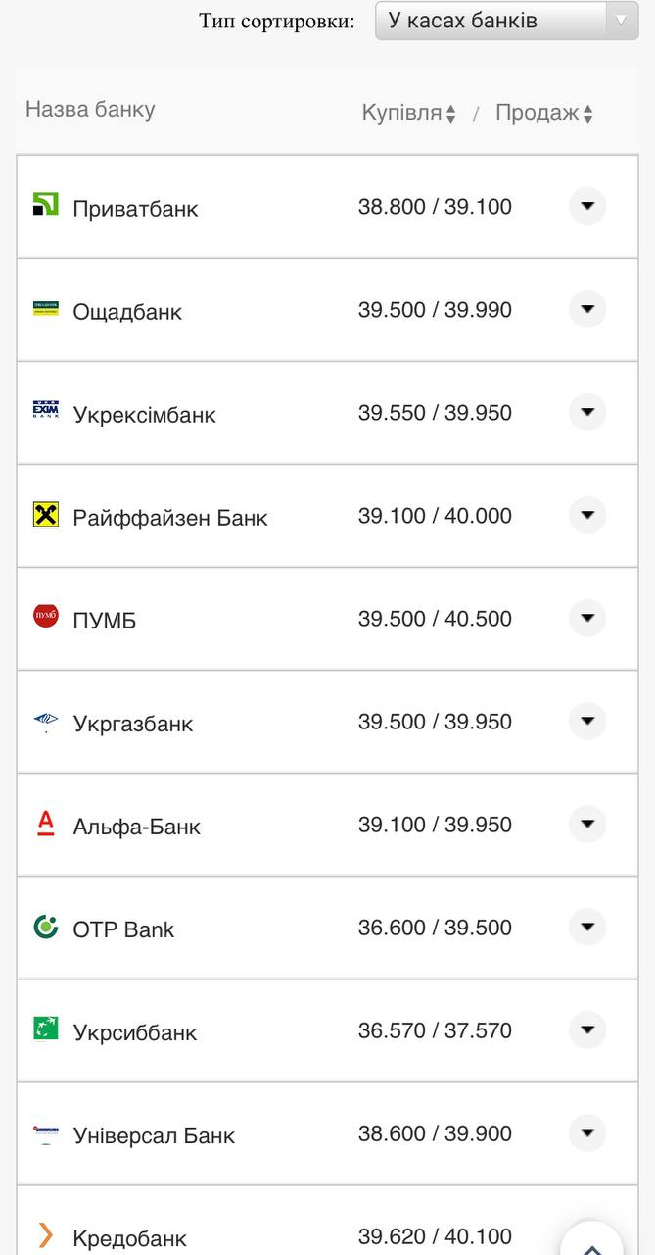Click the Універсал Банк name
This screenshot has width=655, height=1255.
154,1135
